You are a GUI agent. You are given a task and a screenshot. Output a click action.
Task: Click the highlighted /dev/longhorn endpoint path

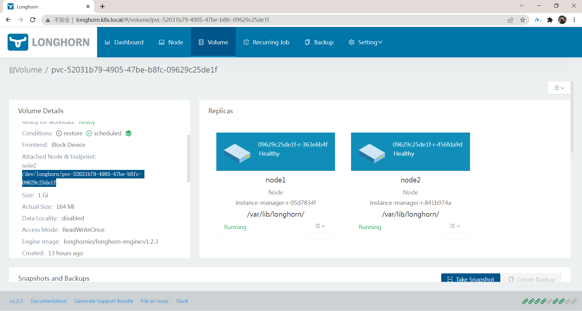point(83,178)
